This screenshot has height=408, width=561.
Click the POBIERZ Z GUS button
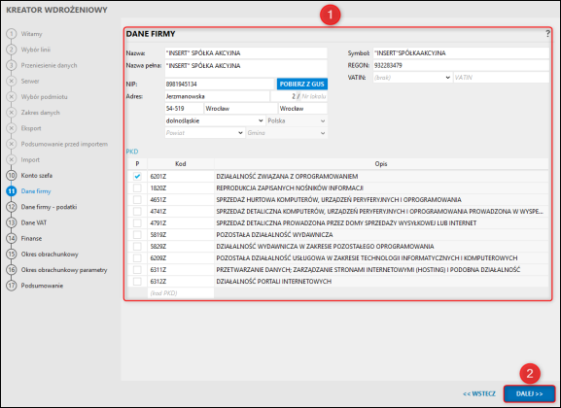(302, 85)
